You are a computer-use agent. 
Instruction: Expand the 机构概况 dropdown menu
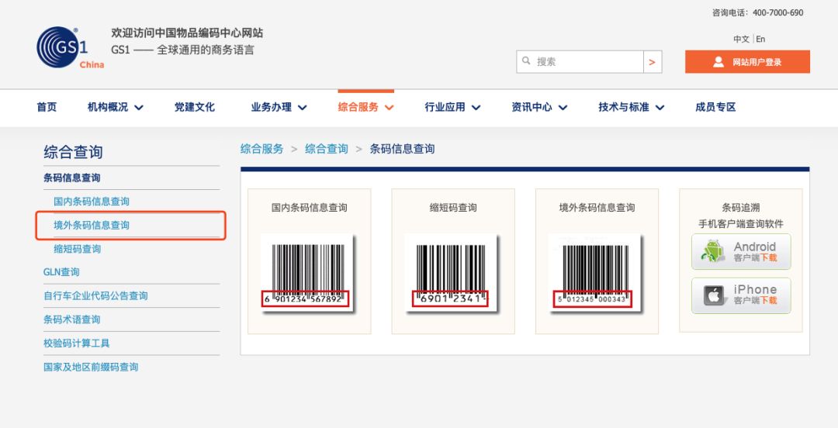pos(116,108)
